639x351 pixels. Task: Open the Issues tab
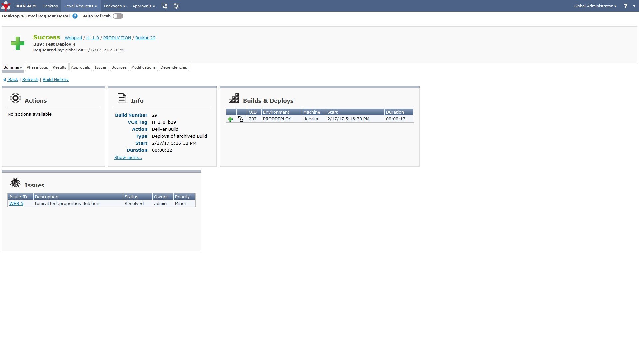click(101, 67)
